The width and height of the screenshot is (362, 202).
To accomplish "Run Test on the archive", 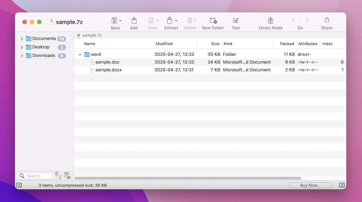I will pyautogui.click(x=236, y=20).
